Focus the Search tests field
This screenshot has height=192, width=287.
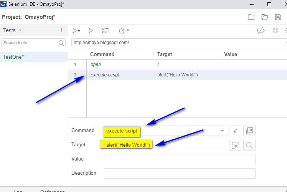33,43
